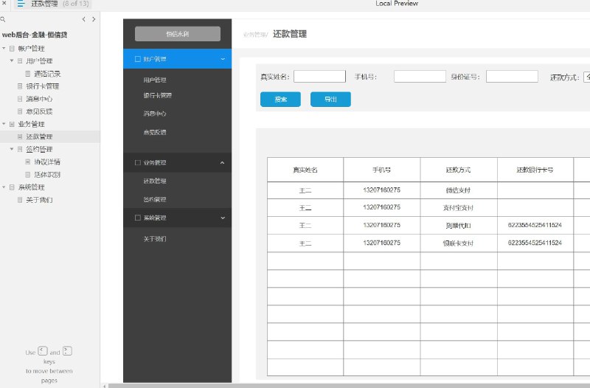Collapse the 系统管理 tree node in sitemap
The image size is (590, 388).
(x=4, y=187)
